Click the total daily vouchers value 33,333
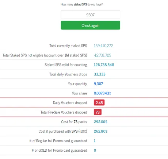 (x=100, y=74)
